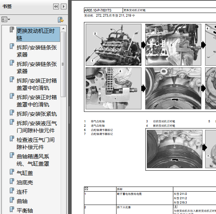216x214 pixels.
Task: Click bookmark icon beside 拆卸/安装张紧轨
Action: click(x=12, y=113)
